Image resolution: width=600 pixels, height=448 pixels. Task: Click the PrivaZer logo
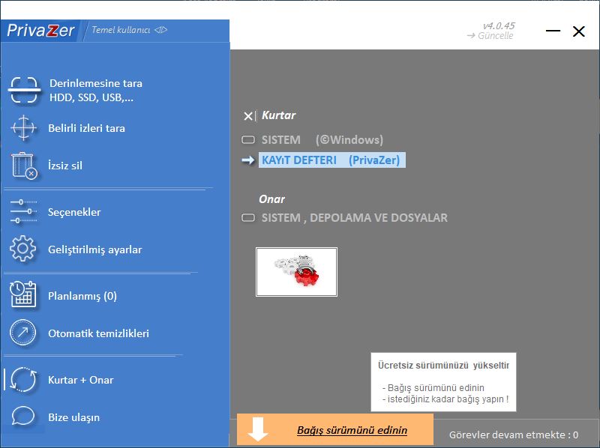click(x=40, y=31)
